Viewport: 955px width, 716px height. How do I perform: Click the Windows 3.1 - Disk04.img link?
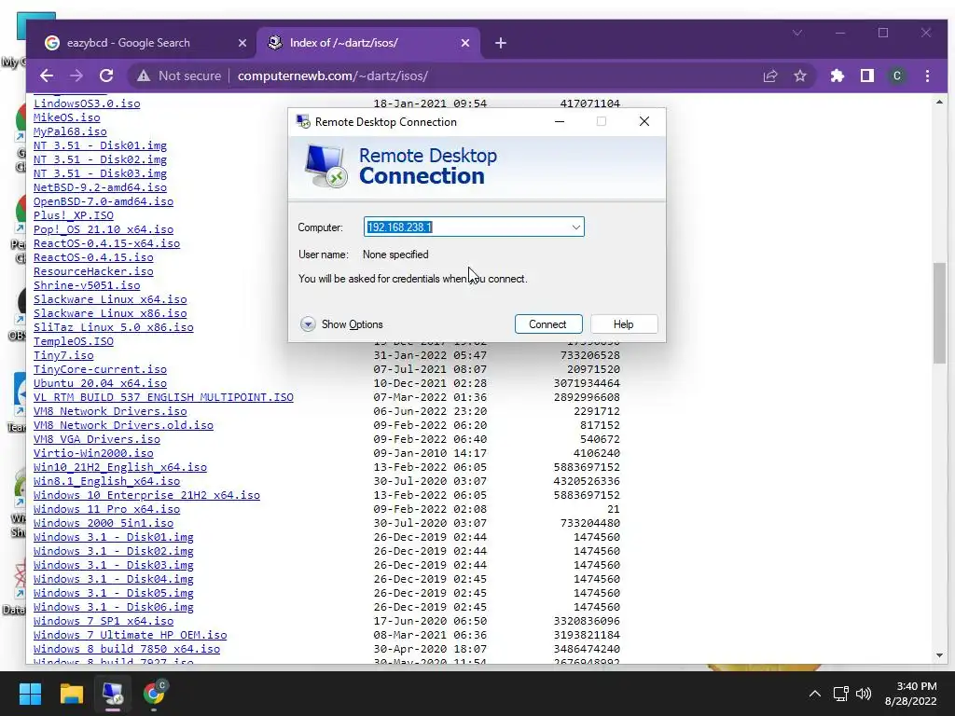coord(113,579)
